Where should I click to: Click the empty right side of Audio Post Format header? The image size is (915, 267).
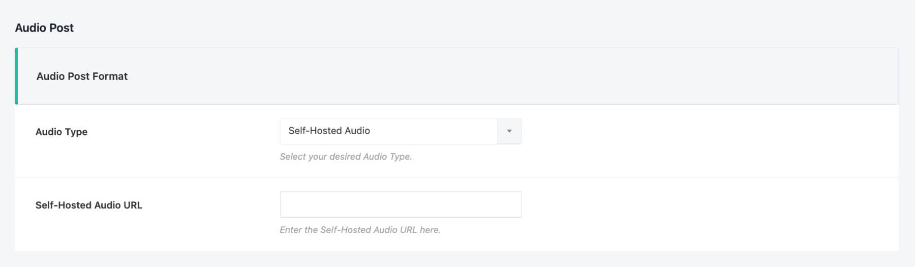point(661,76)
